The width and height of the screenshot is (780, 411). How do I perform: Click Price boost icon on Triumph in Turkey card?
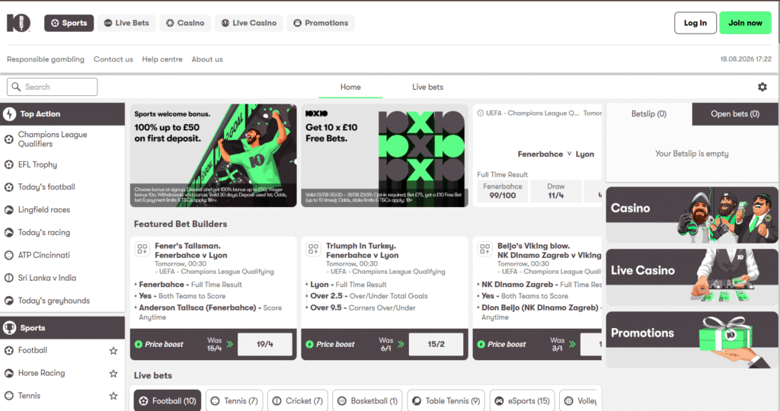(309, 345)
